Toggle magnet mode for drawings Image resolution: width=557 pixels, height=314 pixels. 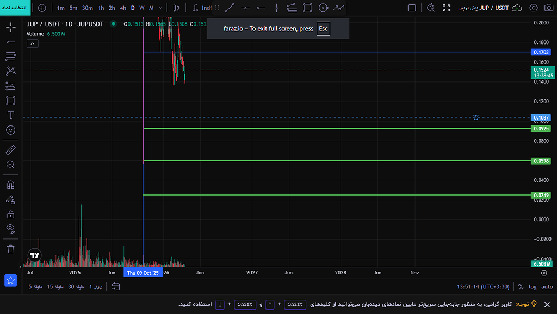(11, 185)
